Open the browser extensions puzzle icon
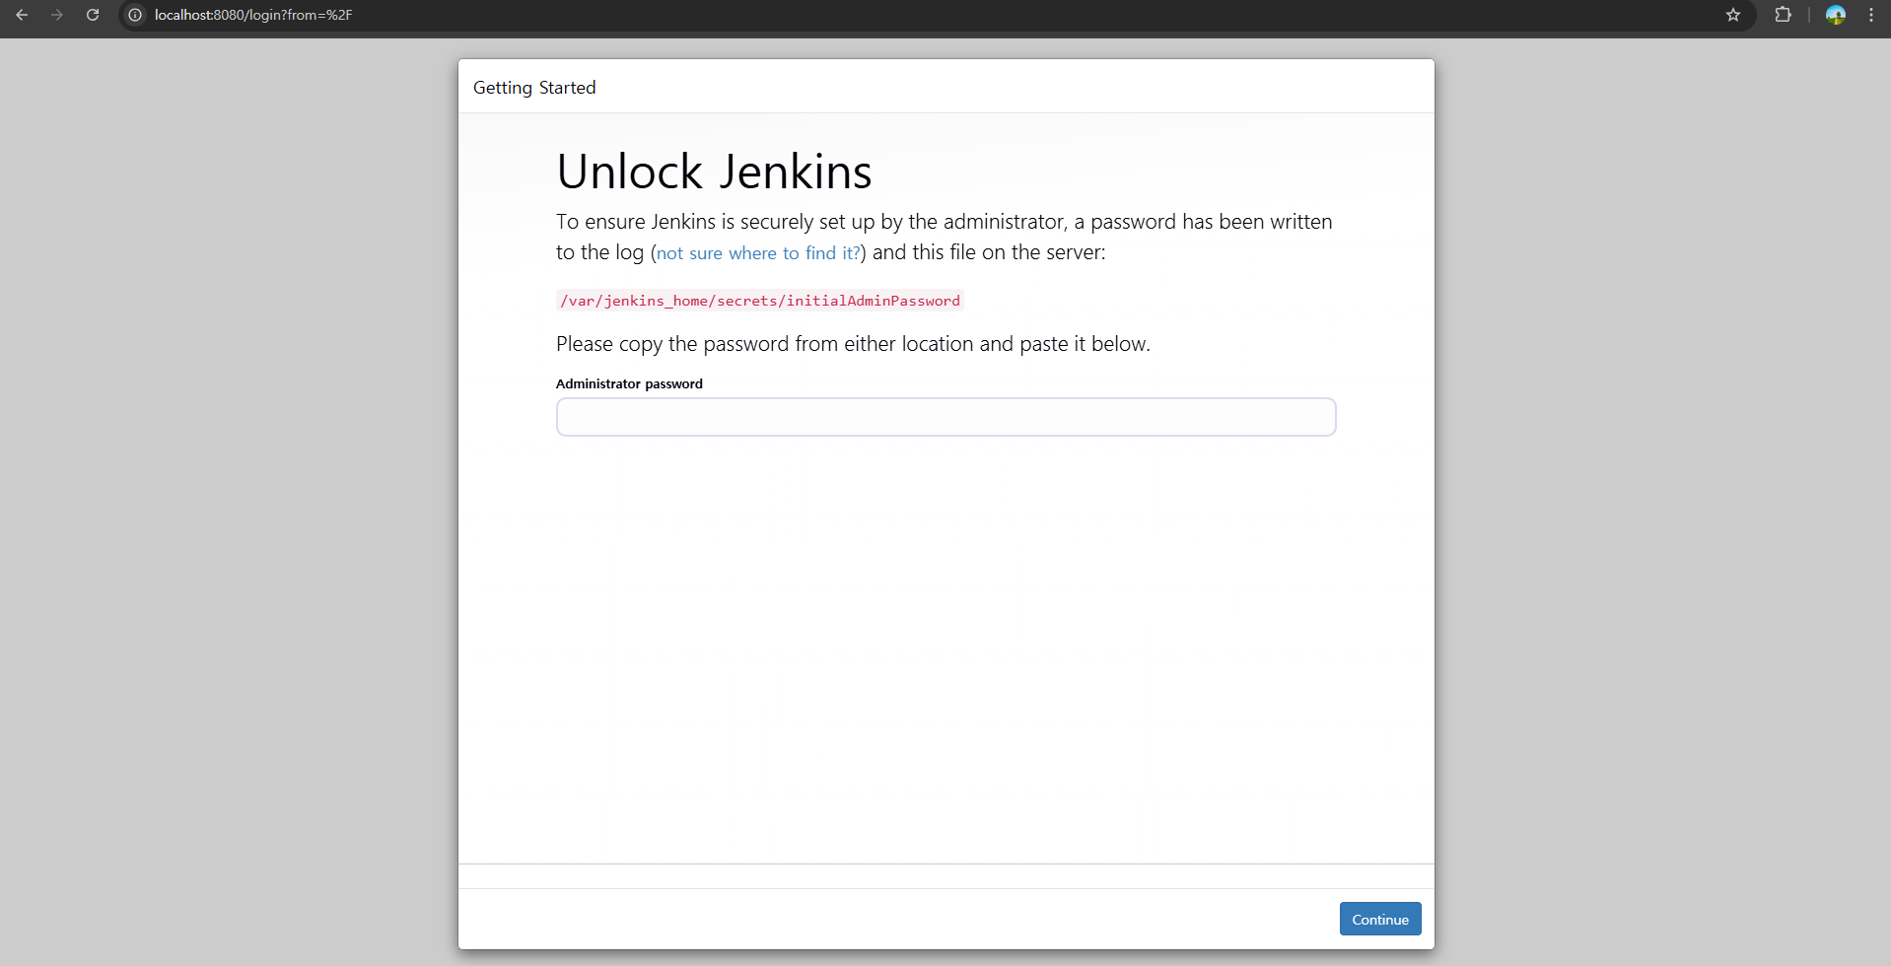1891x966 pixels. [x=1783, y=15]
